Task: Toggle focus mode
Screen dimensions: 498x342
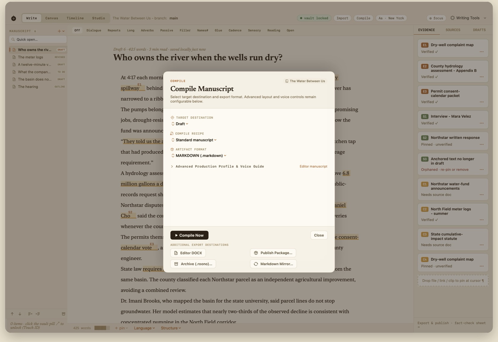Action: (436, 18)
